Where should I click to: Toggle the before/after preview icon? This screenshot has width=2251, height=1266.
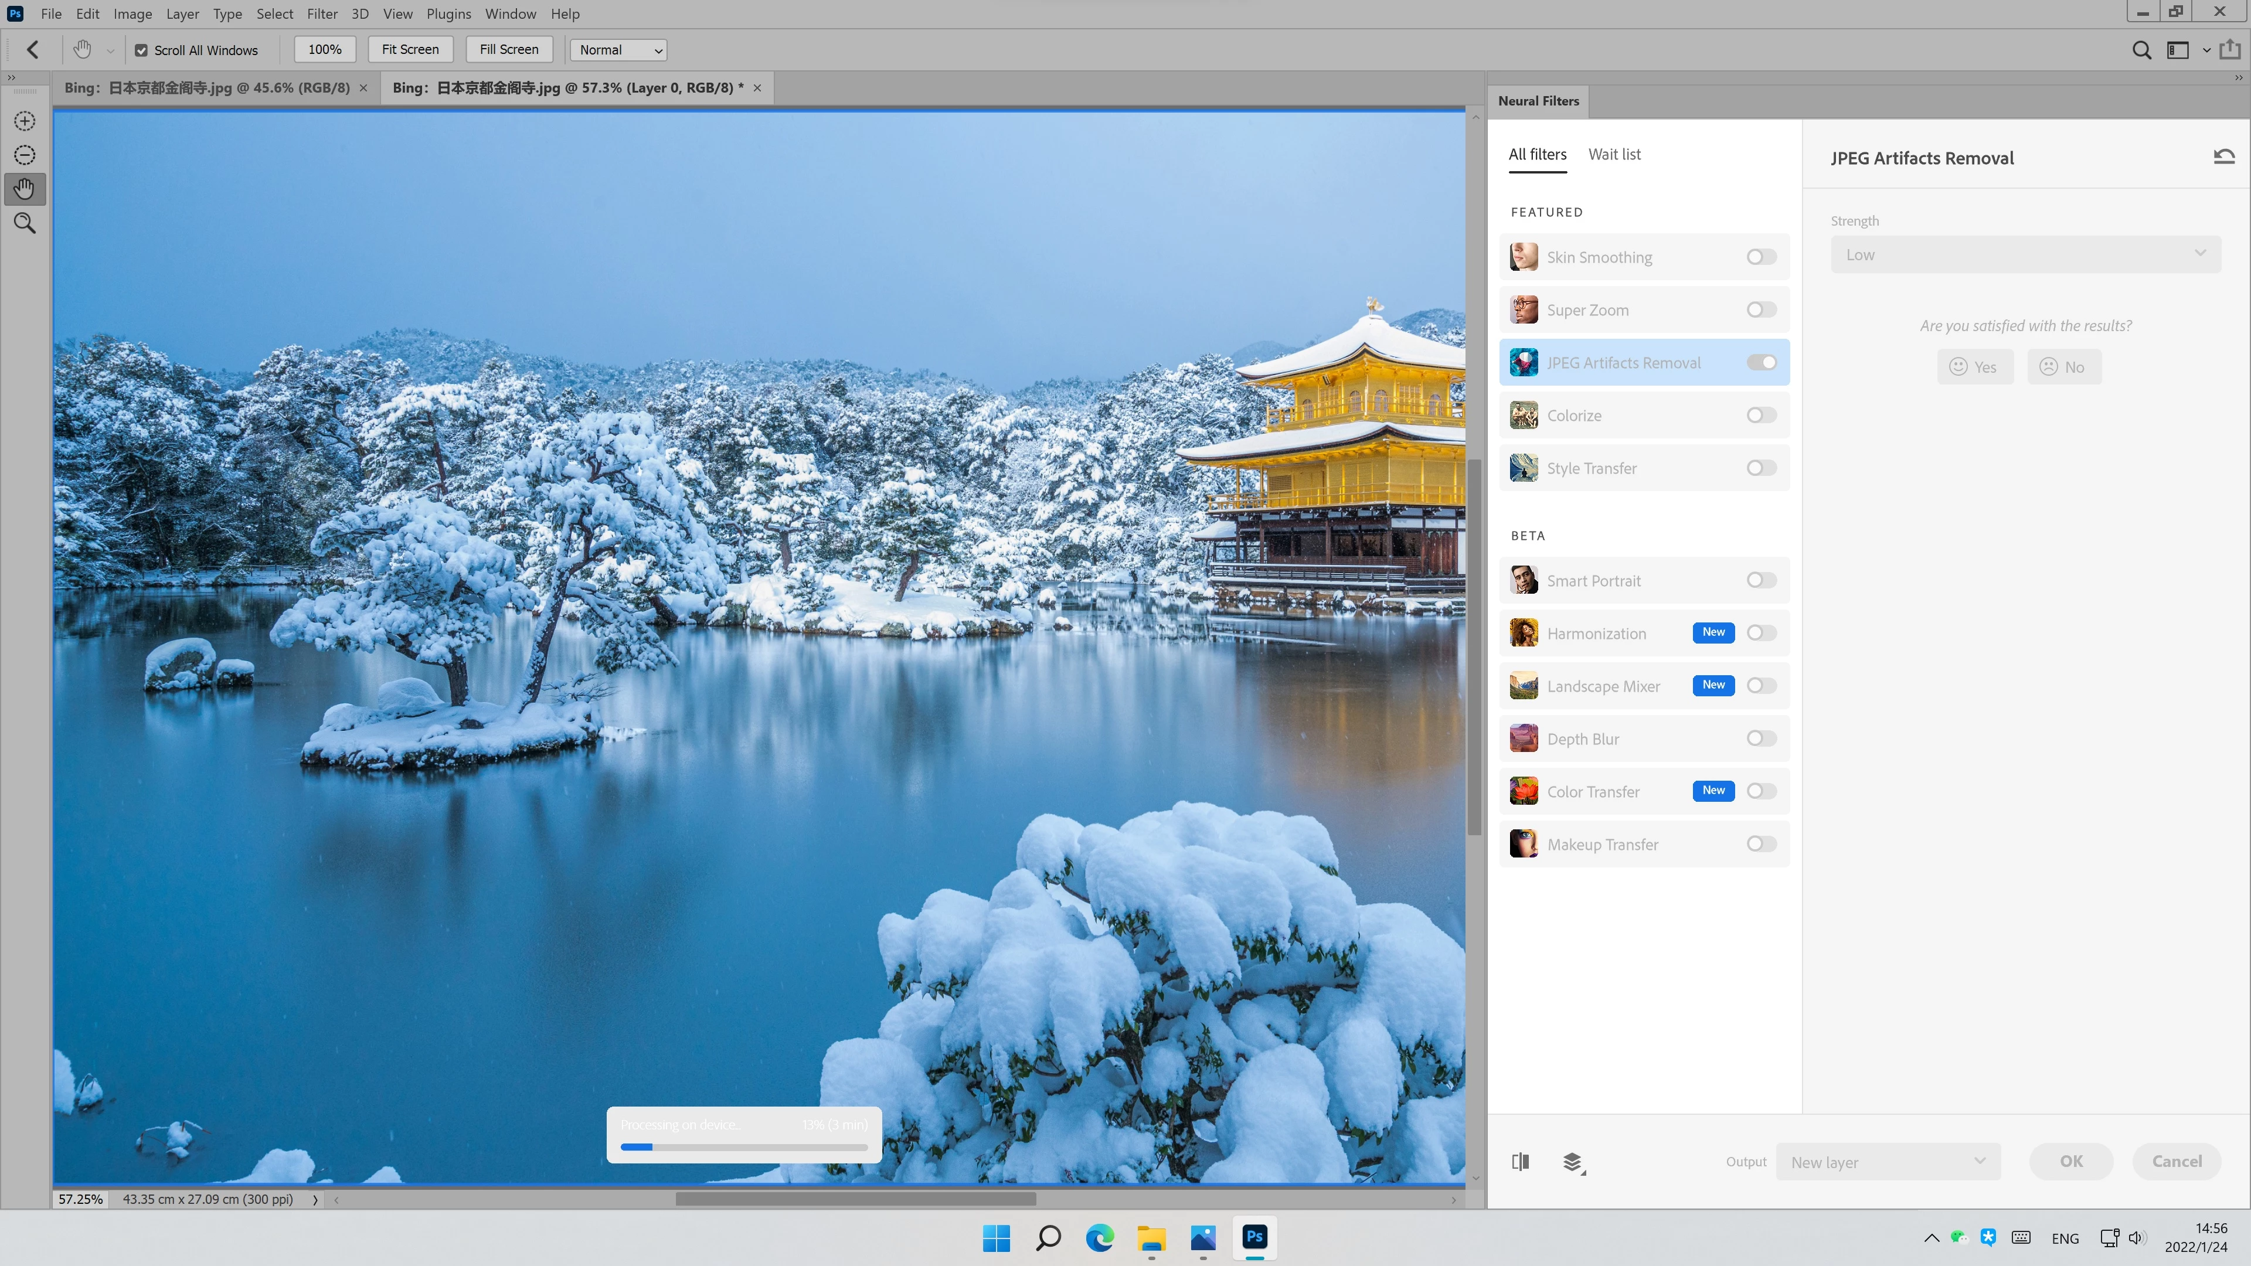pos(1521,1162)
